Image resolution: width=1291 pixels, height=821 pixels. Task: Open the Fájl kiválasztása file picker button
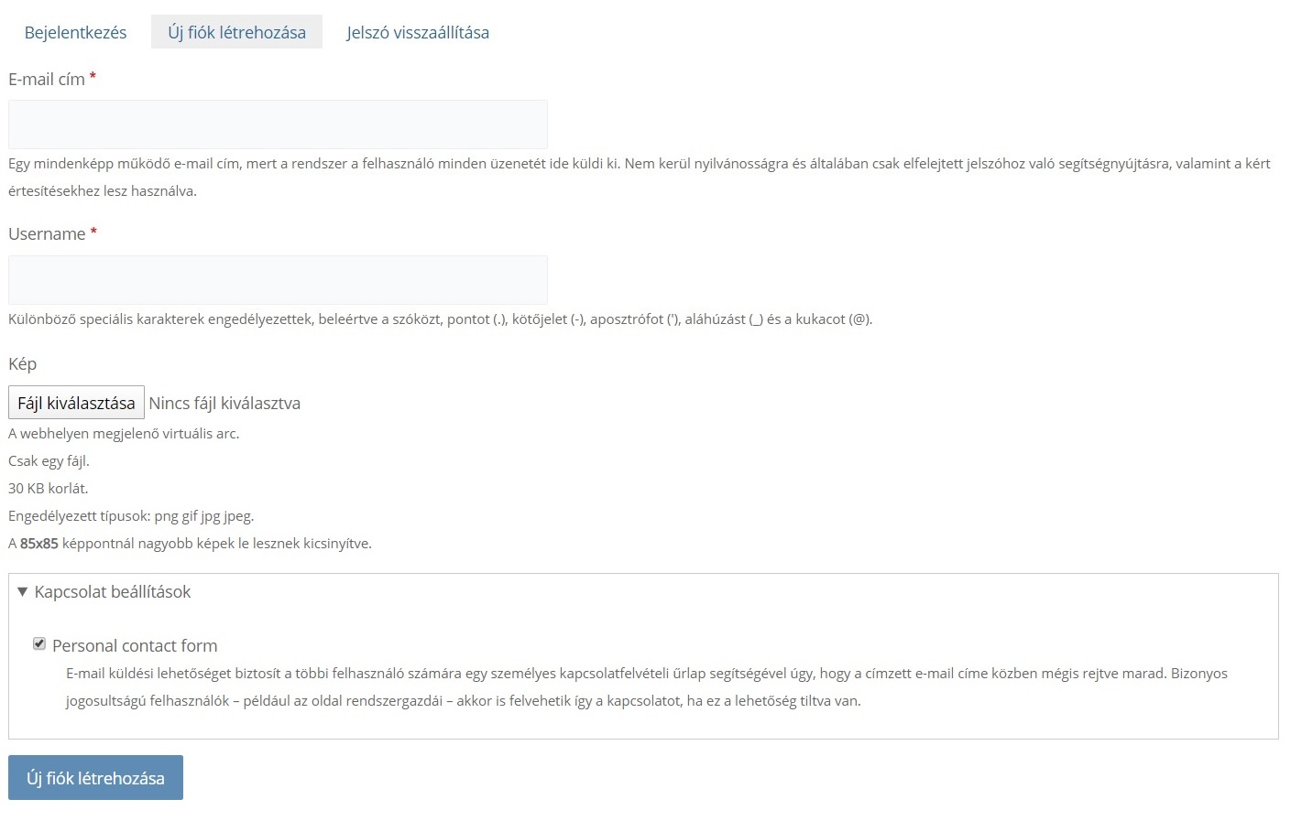(x=76, y=403)
